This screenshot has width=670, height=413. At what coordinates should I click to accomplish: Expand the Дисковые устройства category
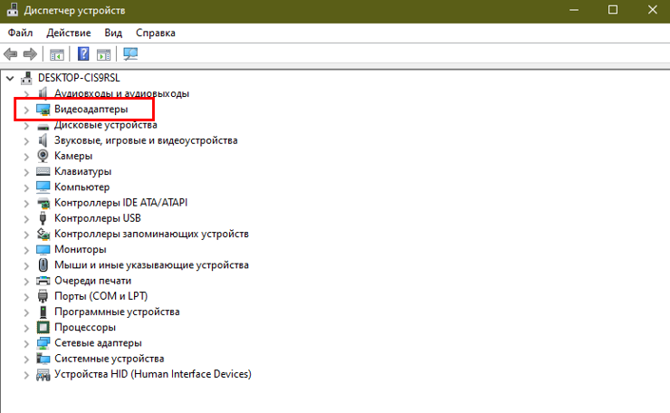[x=26, y=126]
